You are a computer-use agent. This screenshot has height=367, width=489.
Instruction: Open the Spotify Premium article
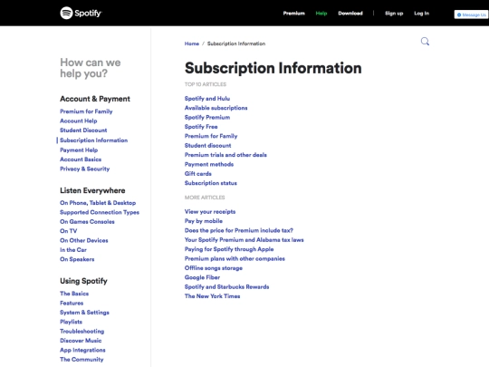[x=207, y=117]
